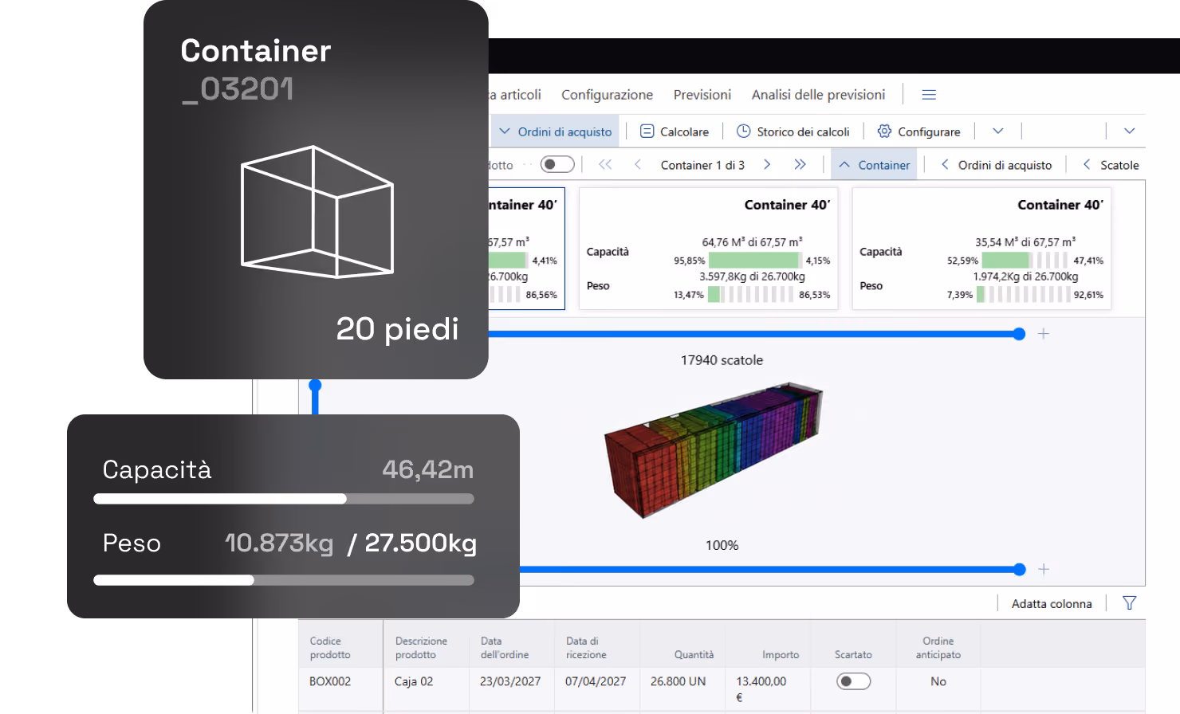Expand the Scatole panel toggle
Image resolution: width=1180 pixels, height=714 pixels.
click(1111, 165)
